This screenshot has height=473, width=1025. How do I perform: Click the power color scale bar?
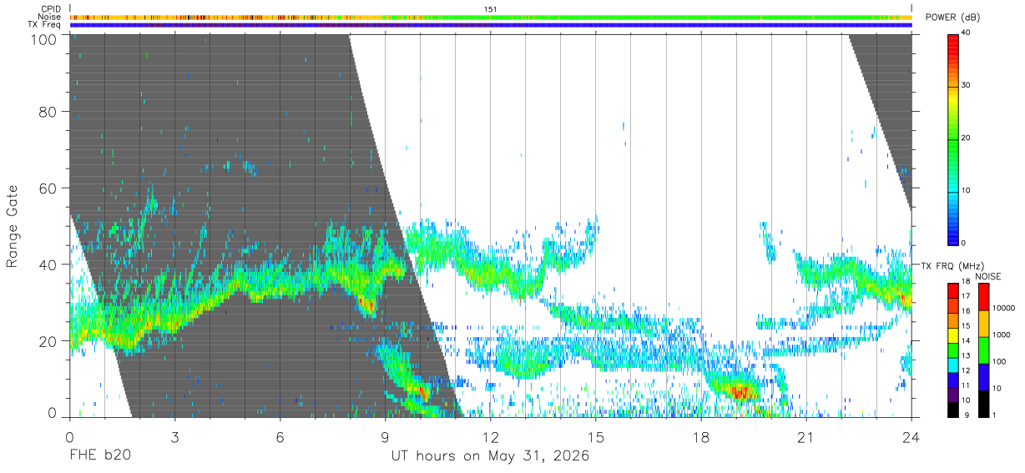952,138
